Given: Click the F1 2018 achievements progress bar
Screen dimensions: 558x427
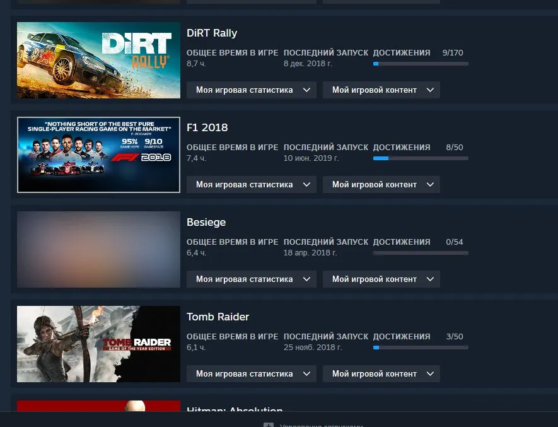Looking at the screenshot, I should point(421,158).
